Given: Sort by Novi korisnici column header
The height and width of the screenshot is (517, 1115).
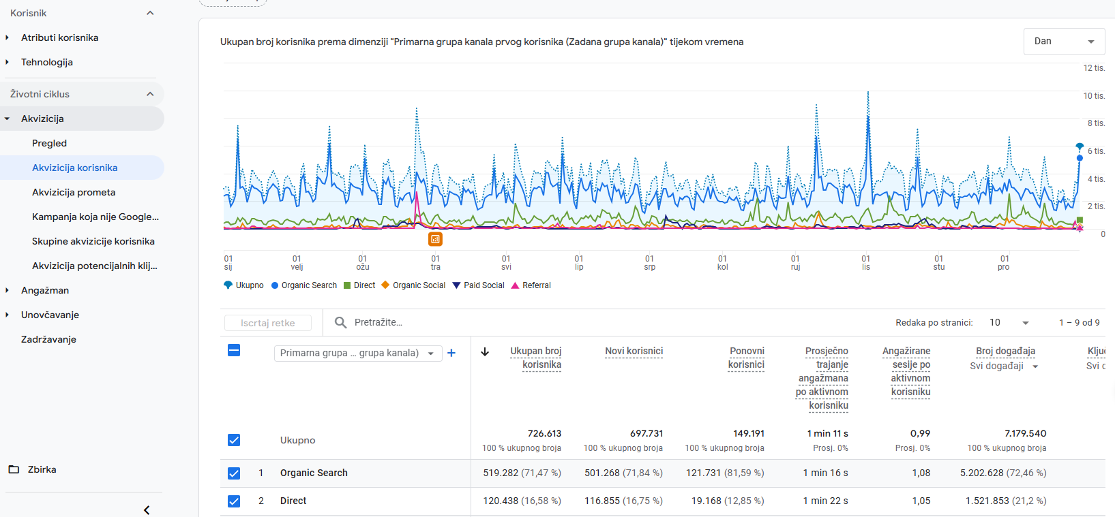Looking at the screenshot, I should click(634, 351).
